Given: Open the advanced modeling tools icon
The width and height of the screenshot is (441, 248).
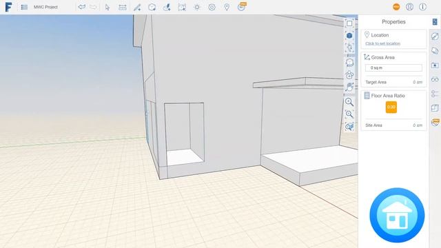Looking at the screenshot, I should [167, 8].
